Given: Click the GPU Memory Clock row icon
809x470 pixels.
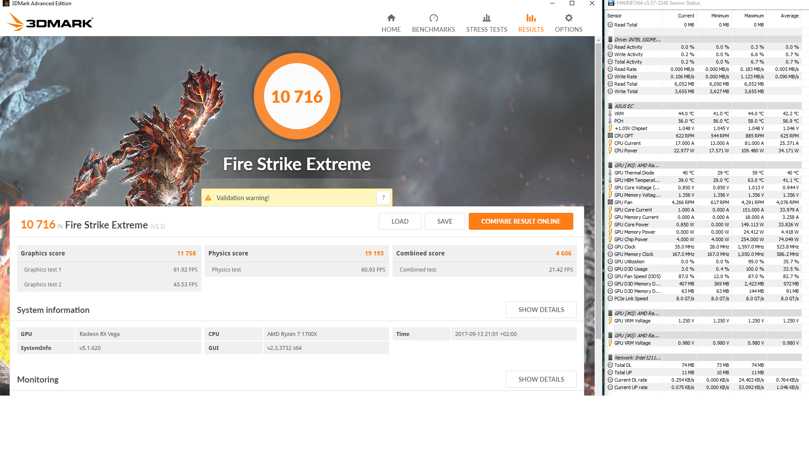Looking at the screenshot, I should [x=610, y=254].
